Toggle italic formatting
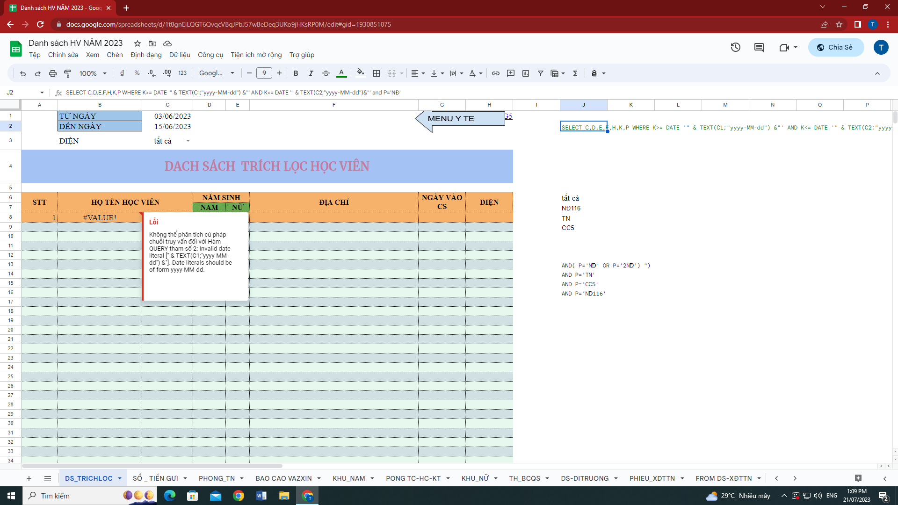The image size is (898, 505). (311, 73)
